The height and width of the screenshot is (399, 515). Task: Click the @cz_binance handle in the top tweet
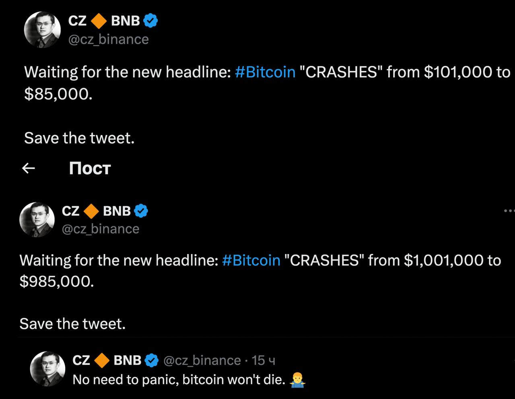109,40
